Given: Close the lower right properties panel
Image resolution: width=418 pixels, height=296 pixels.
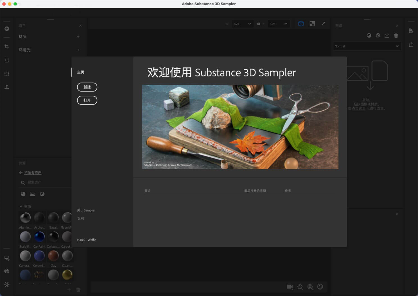Looking at the screenshot, I should pyautogui.click(x=397, y=214).
